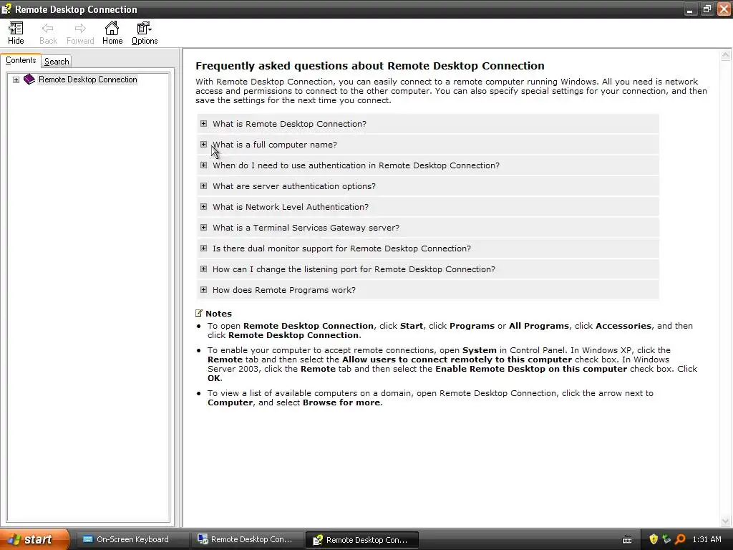The width and height of the screenshot is (733, 550).
Task: Click the security shield tray icon
Action: pos(654,539)
